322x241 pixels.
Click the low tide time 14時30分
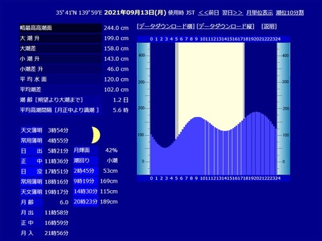click(x=86, y=191)
